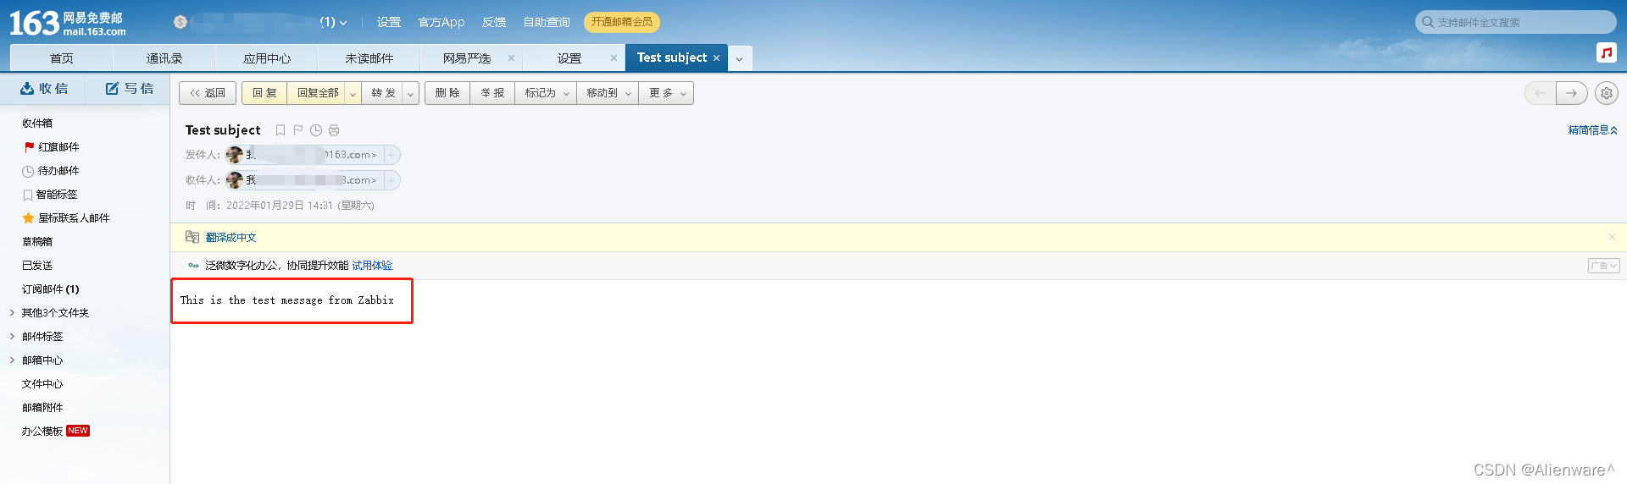Close the 设置 tab
1627x484 pixels.
[x=614, y=58]
